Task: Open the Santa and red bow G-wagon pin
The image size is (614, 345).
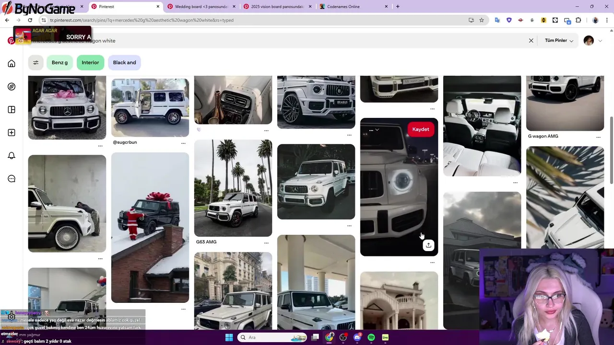Action: coord(150,228)
